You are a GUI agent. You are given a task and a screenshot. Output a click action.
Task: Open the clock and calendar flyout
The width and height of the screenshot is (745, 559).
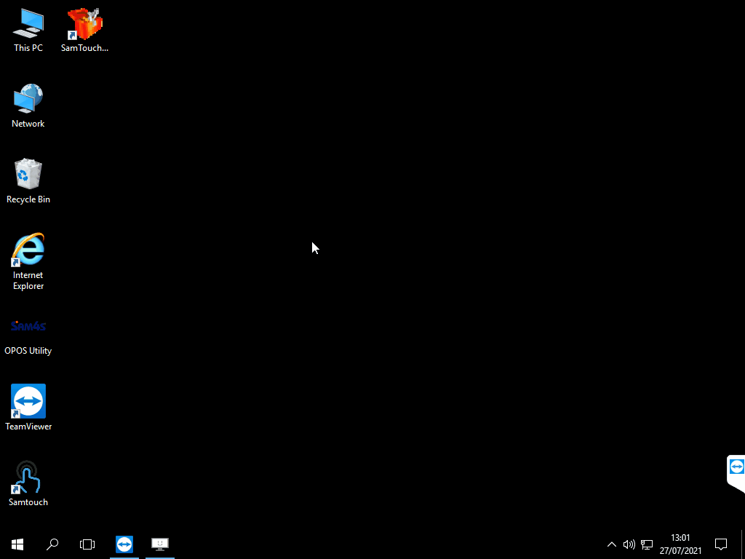(x=680, y=544)
